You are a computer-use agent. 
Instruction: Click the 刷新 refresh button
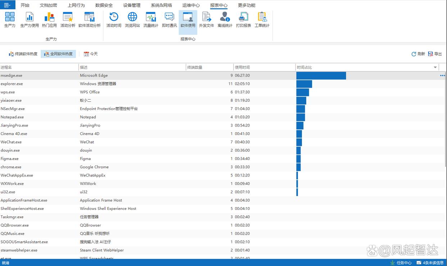418,54
